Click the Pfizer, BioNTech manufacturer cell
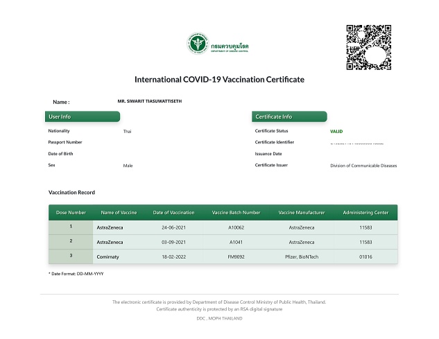 click(x=301, y=257)
